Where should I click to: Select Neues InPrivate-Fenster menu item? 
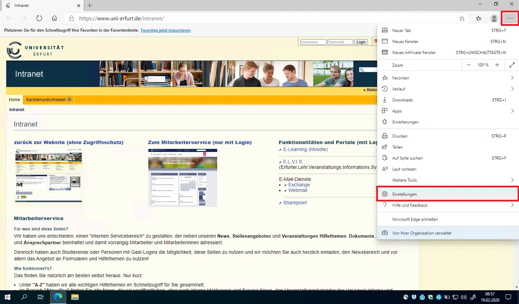click(414, 53)
